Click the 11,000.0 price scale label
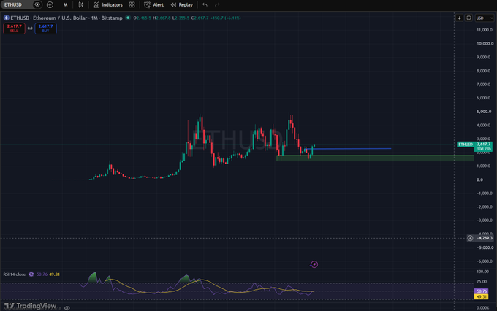This screenshot has height=311, width=497. click(485, 30)
